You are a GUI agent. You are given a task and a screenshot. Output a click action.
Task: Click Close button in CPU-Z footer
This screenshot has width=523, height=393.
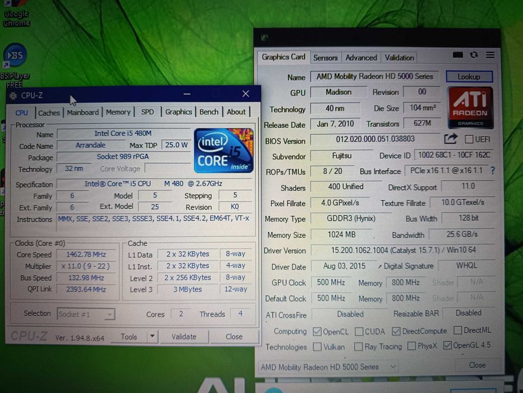click(x=234, y=336)
